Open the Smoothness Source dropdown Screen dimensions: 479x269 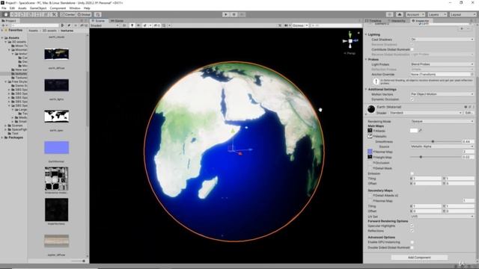442,146
